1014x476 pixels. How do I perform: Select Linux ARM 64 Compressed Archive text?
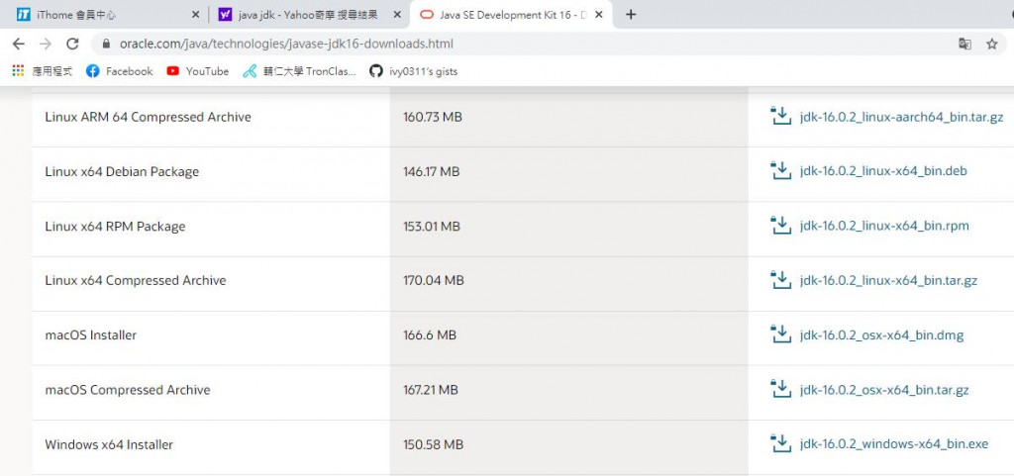149,117
